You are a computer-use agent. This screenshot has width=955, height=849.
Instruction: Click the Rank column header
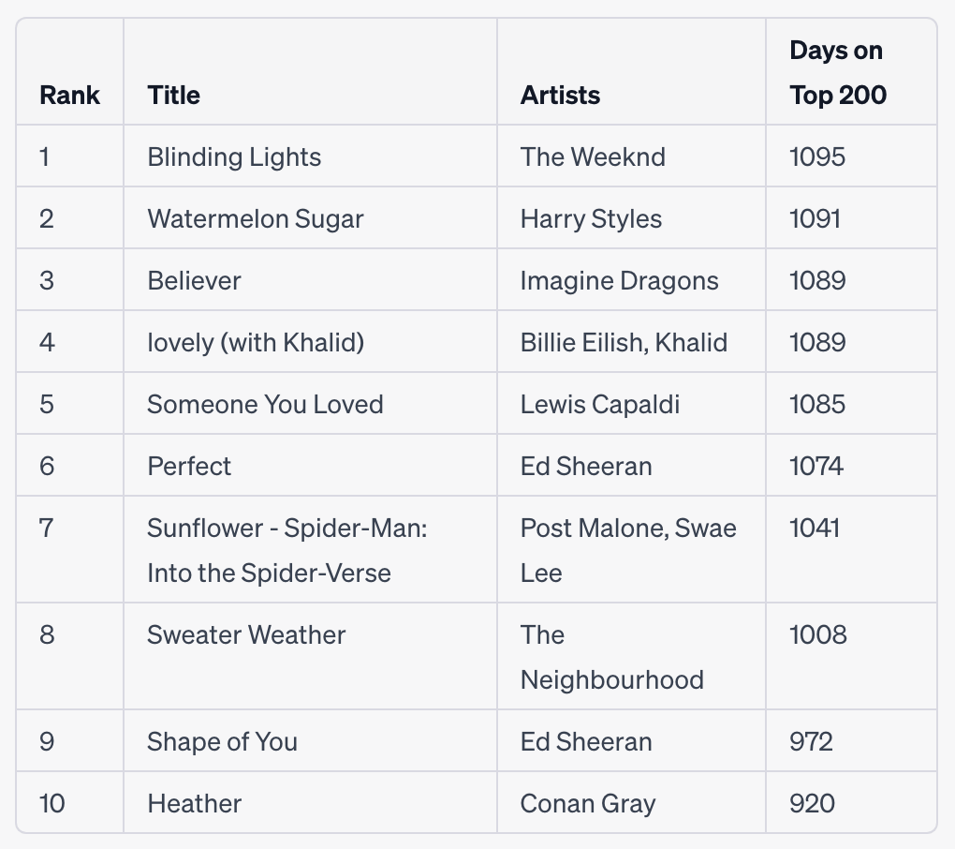point(69,95)
